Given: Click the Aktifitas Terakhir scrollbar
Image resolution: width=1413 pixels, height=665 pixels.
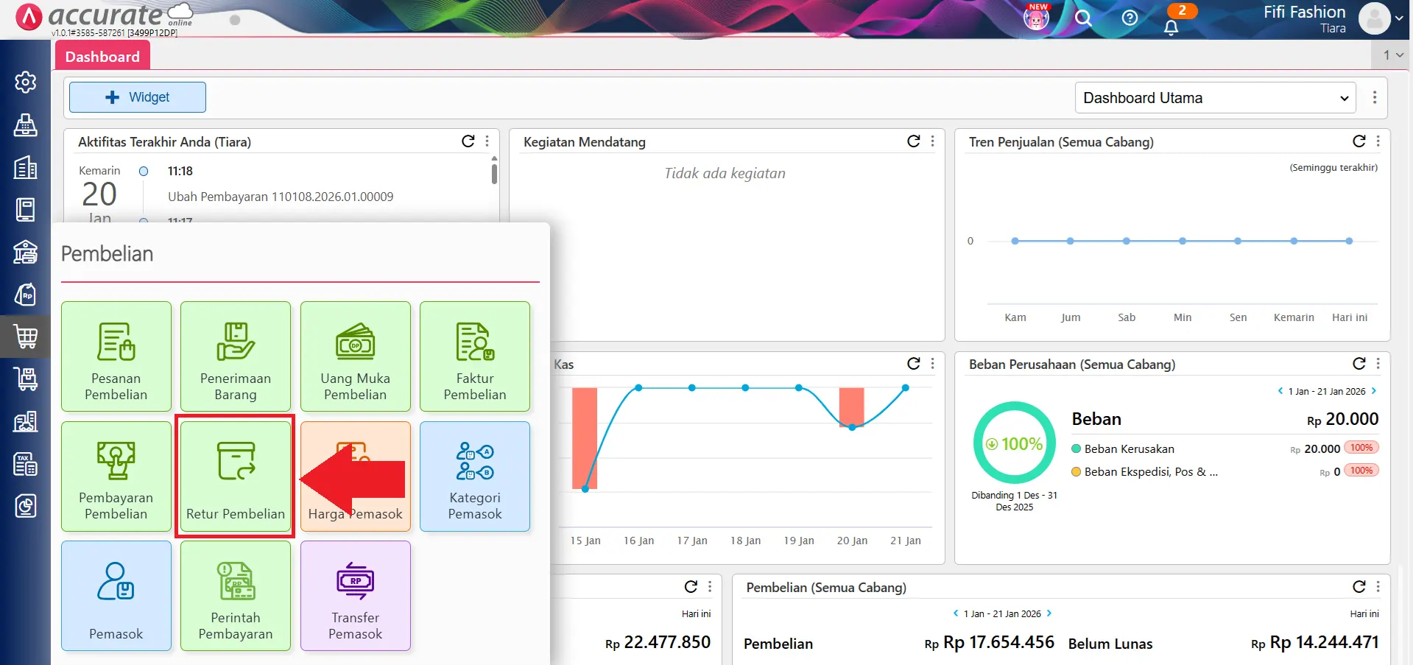Looking at the screenshot, I should click(x=494, y=174).
